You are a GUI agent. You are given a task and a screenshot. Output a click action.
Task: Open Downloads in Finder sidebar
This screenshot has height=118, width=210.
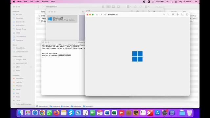[20, 22]
